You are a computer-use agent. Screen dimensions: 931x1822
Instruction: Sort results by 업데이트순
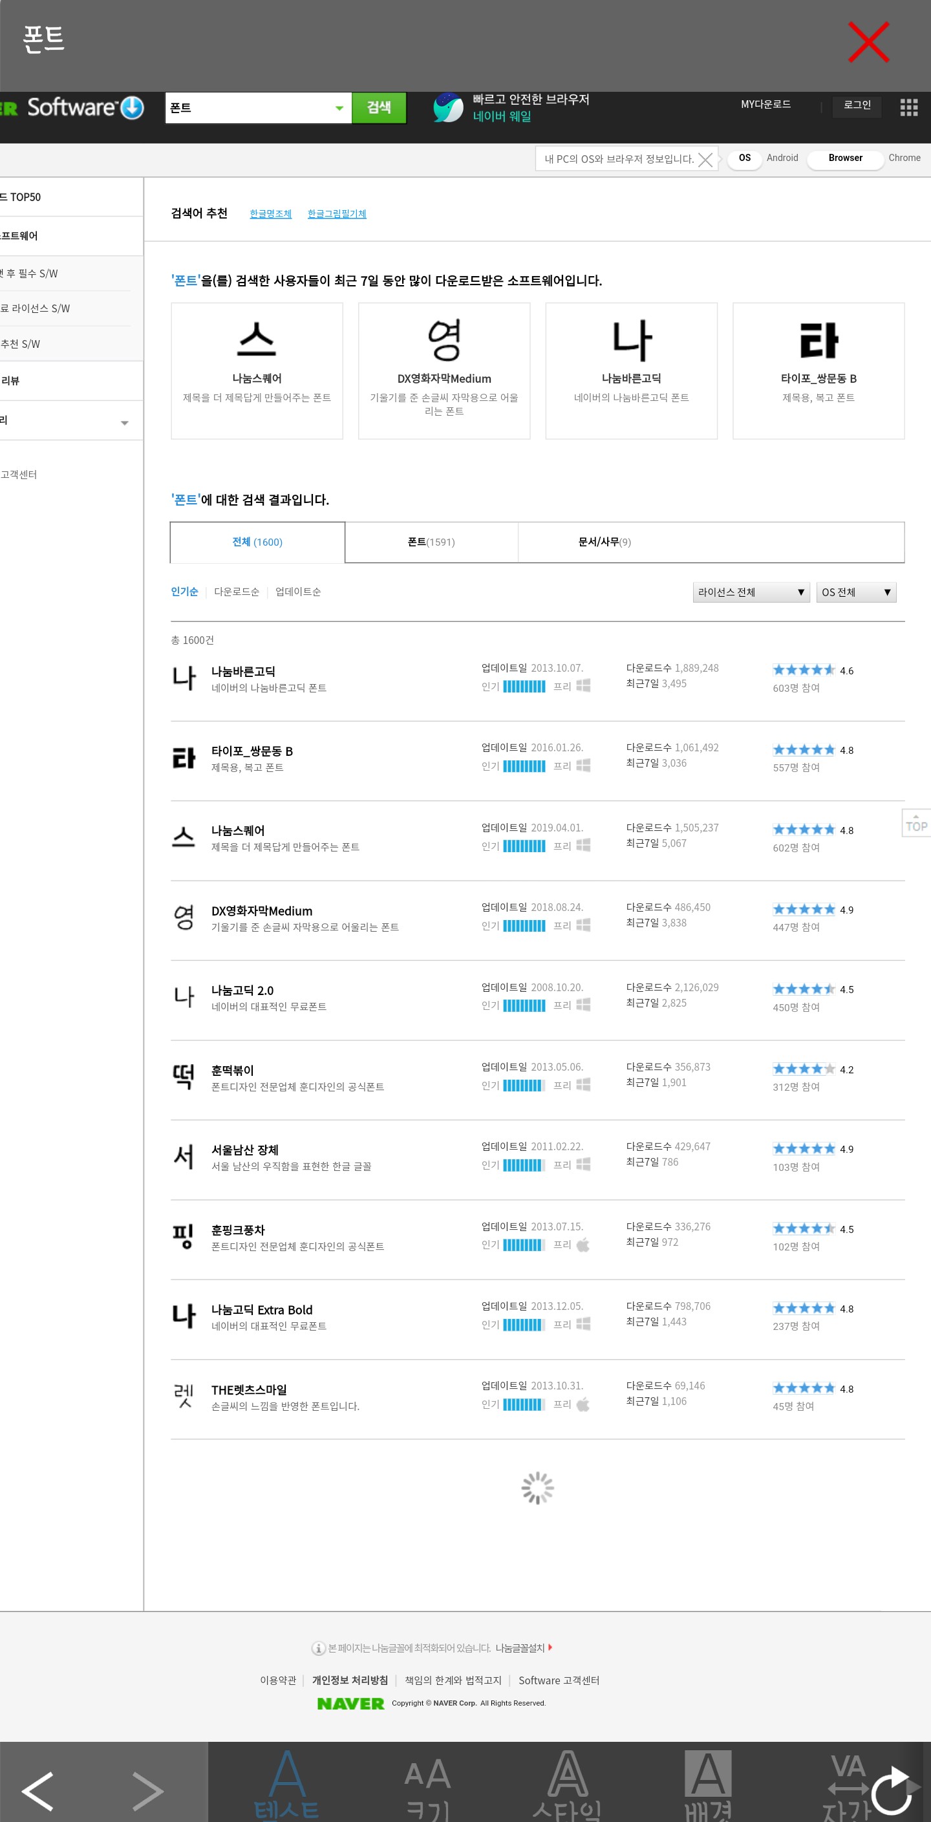pos(298,592)
